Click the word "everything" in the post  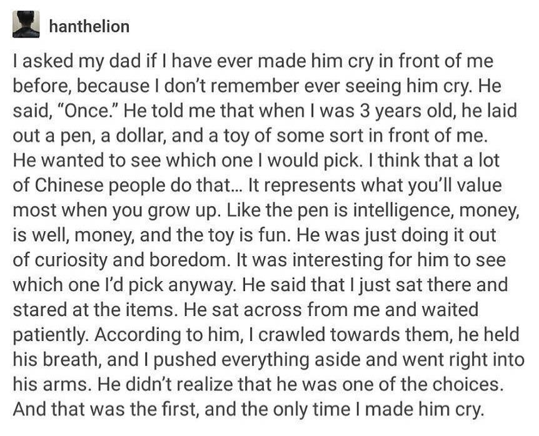[266, 359]
